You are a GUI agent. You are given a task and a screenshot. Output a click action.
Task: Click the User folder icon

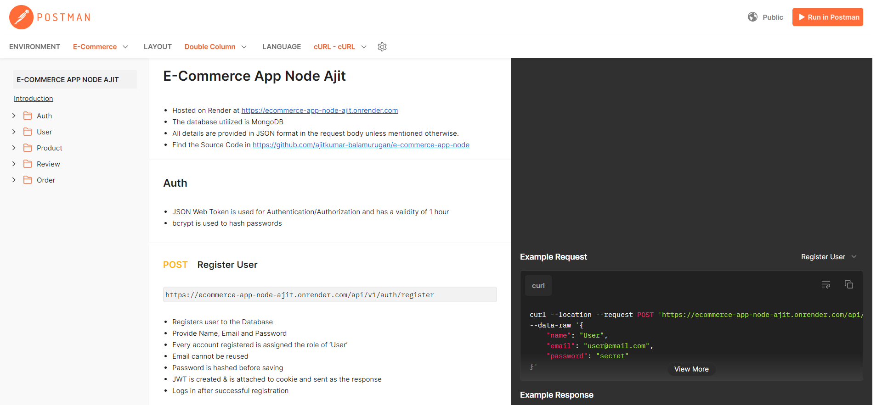(x=28, y=132)
